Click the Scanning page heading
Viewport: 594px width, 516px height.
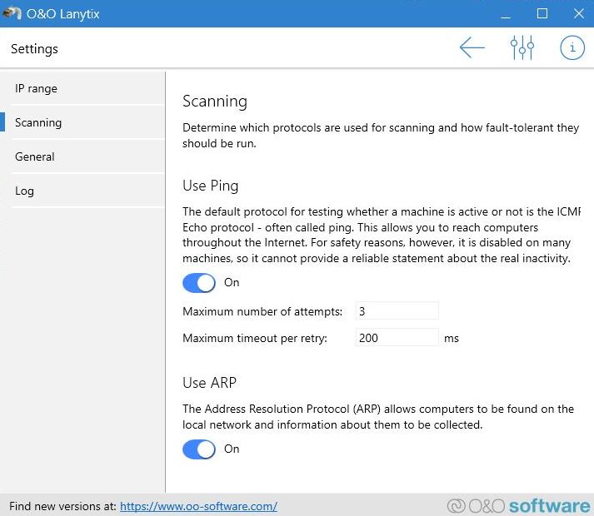pyautogui.click(x=215, y=102)
